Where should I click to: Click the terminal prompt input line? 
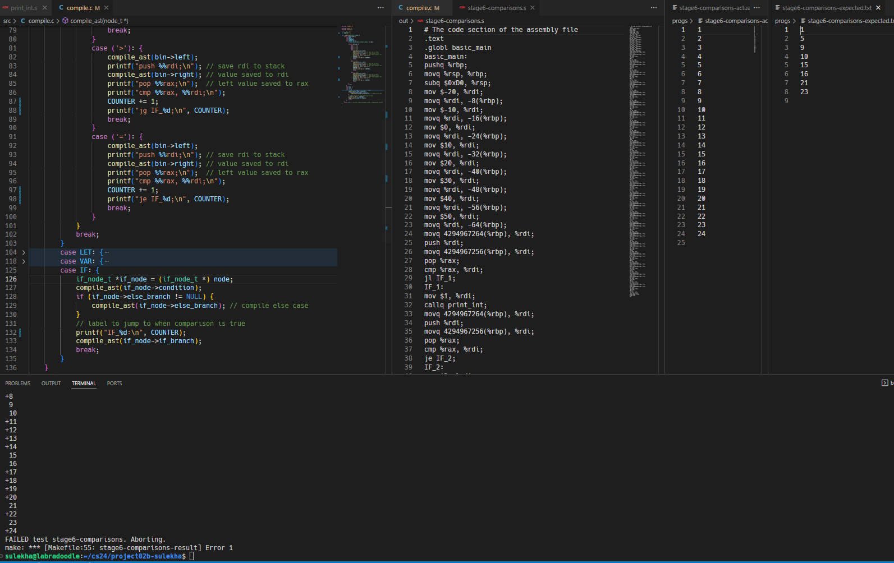point(191,556)
